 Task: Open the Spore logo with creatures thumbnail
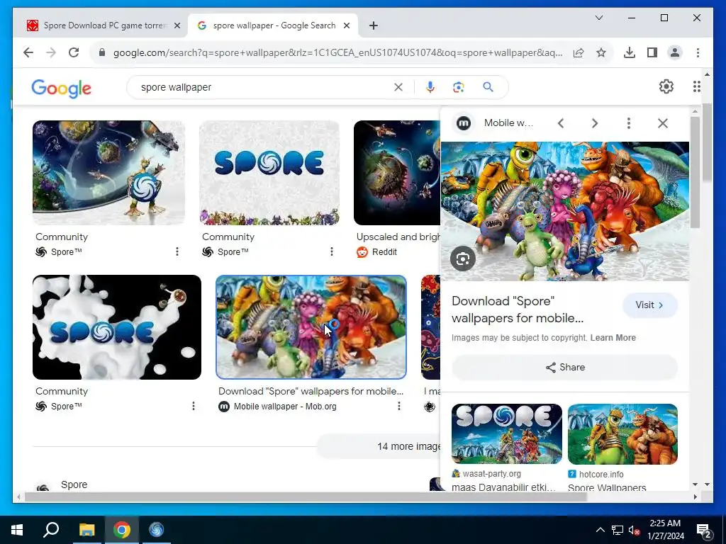pos(269,173)
